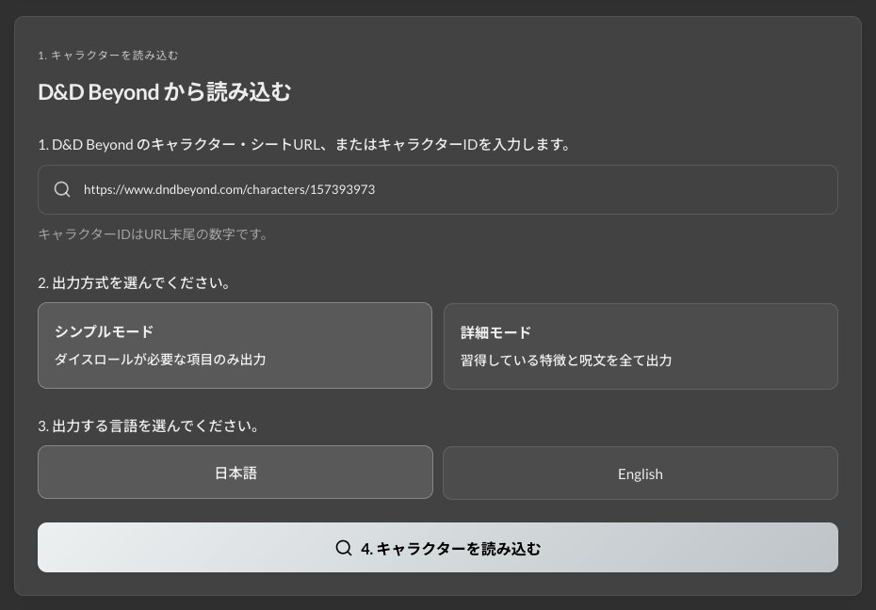The image size is (876, 610).
Task: Click the D&D Beyond から読み込む heading
Action: click(164, 91)
